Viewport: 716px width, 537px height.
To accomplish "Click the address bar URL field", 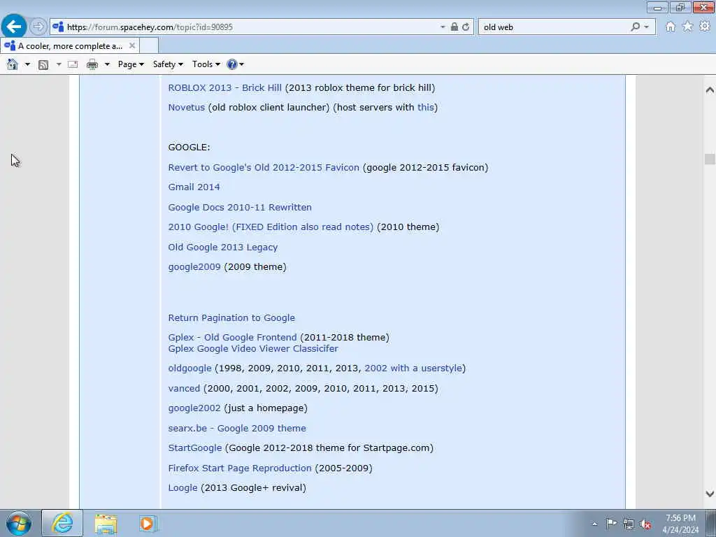I will pos(251,27).
